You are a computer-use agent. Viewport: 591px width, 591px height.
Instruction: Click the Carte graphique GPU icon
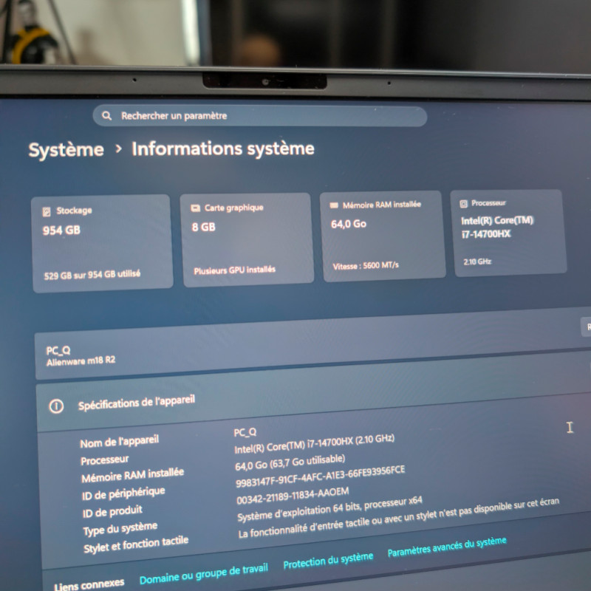(x=194, y=208)
